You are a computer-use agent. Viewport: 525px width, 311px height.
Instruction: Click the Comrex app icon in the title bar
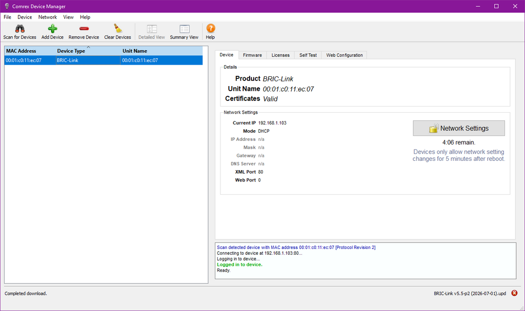click(6, 6)
